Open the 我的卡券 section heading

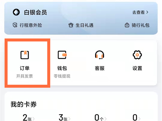pos(24,104)
